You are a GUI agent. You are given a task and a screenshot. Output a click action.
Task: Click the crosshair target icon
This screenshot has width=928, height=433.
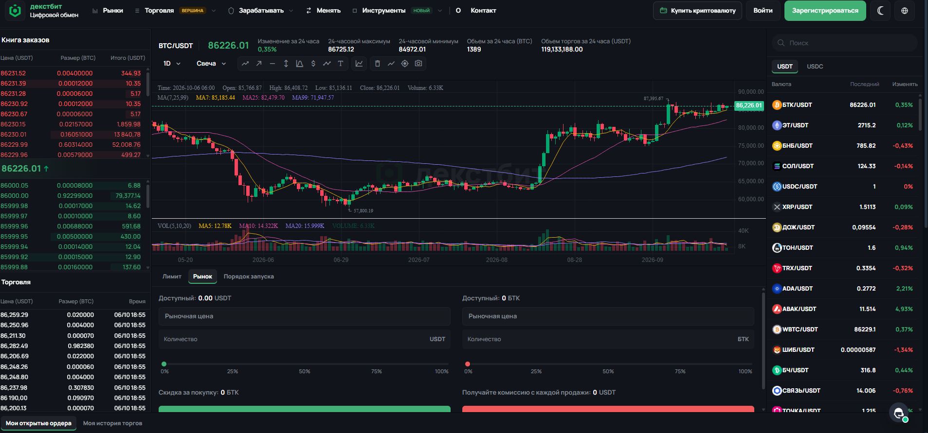pyautogui.click(x=405, y=64)
